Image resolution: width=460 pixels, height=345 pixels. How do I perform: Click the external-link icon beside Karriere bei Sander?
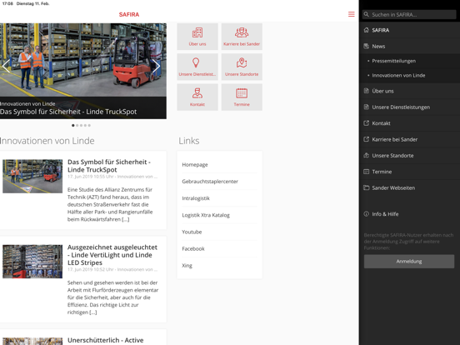click(366, 139)
